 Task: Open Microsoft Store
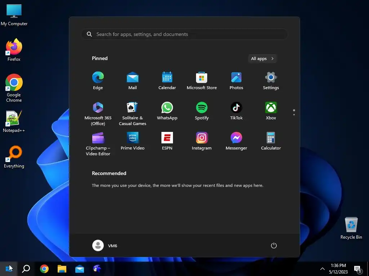point(202,80)
